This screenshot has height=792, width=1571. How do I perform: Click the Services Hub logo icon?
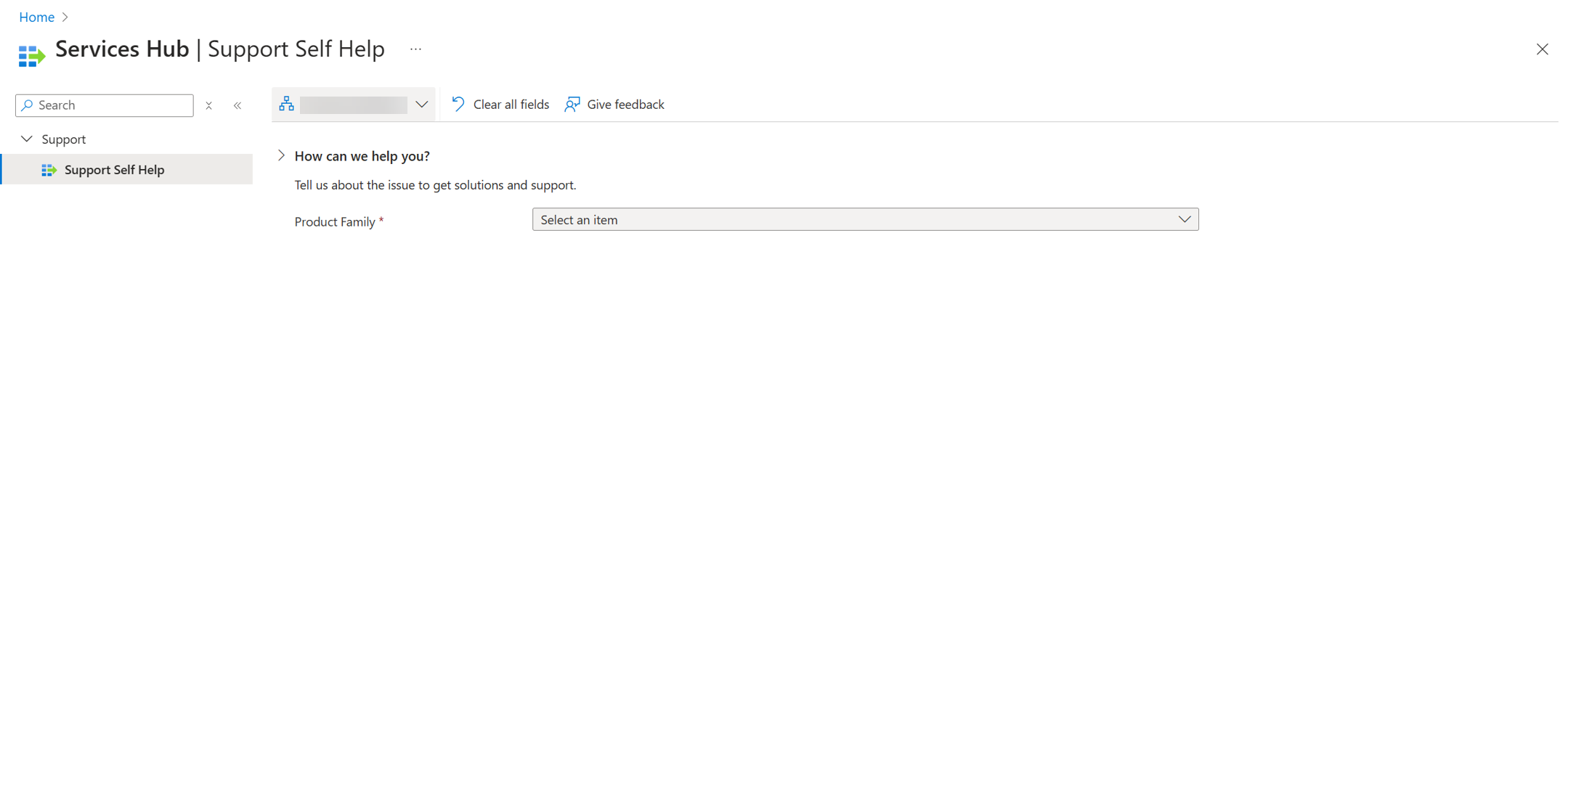[32, 55]
